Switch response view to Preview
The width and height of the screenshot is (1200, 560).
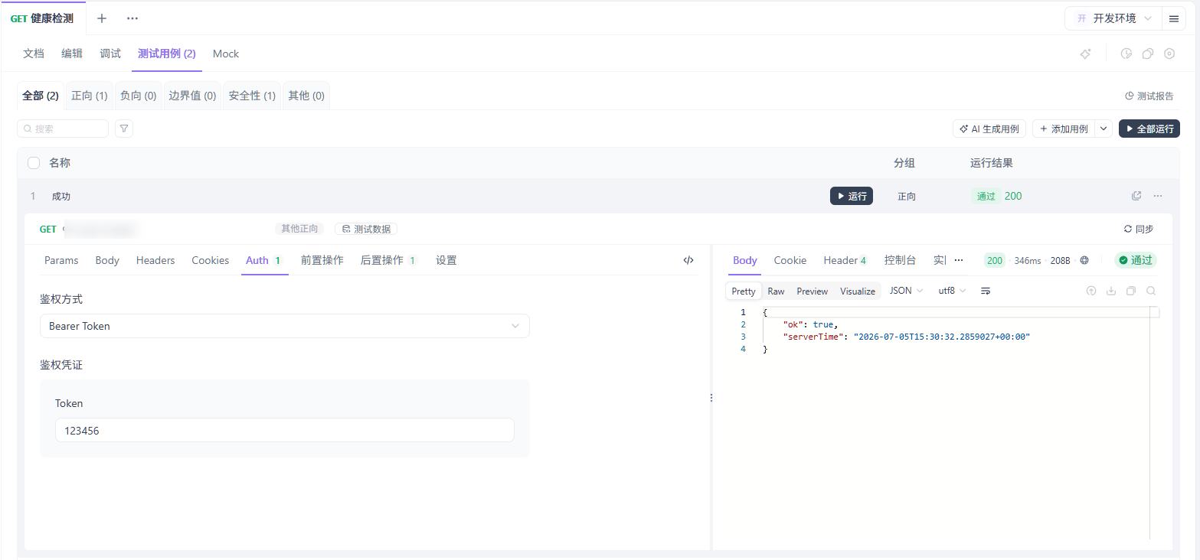click(x=813, y=291)
